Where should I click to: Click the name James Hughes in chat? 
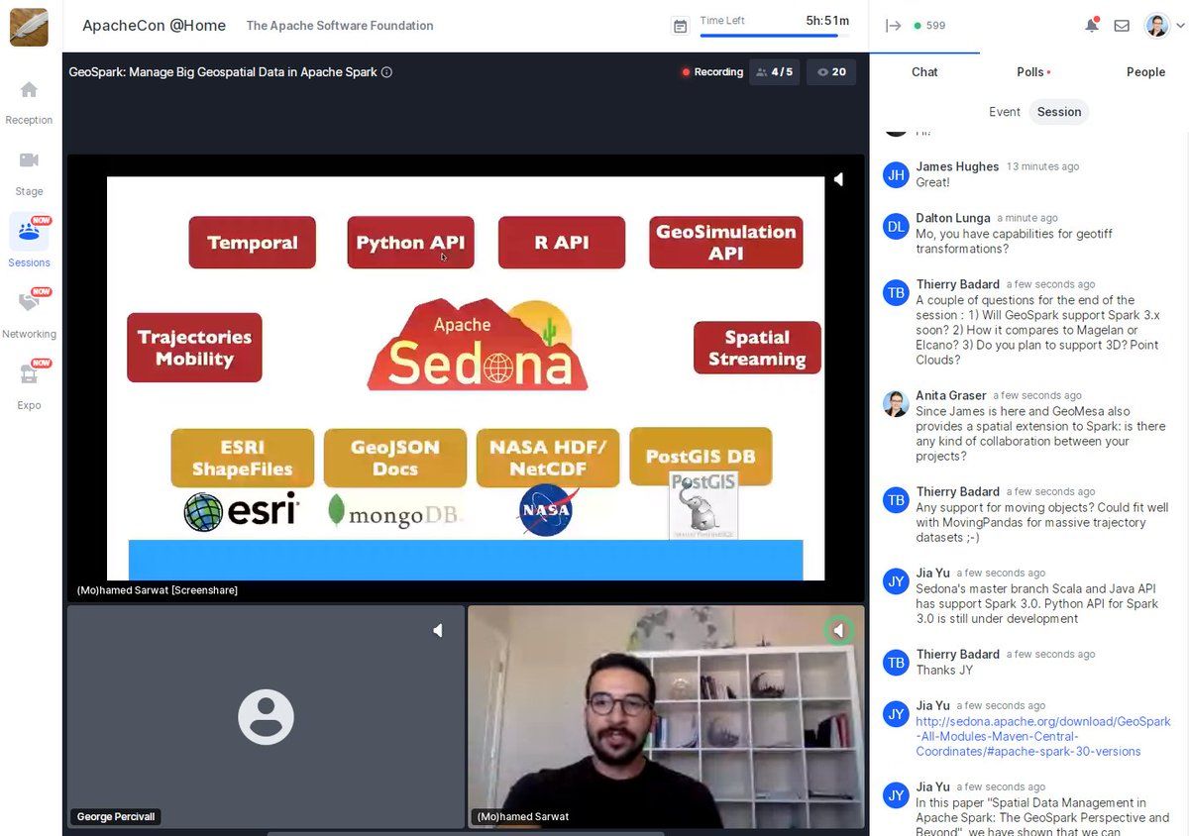tap(957, 166)
